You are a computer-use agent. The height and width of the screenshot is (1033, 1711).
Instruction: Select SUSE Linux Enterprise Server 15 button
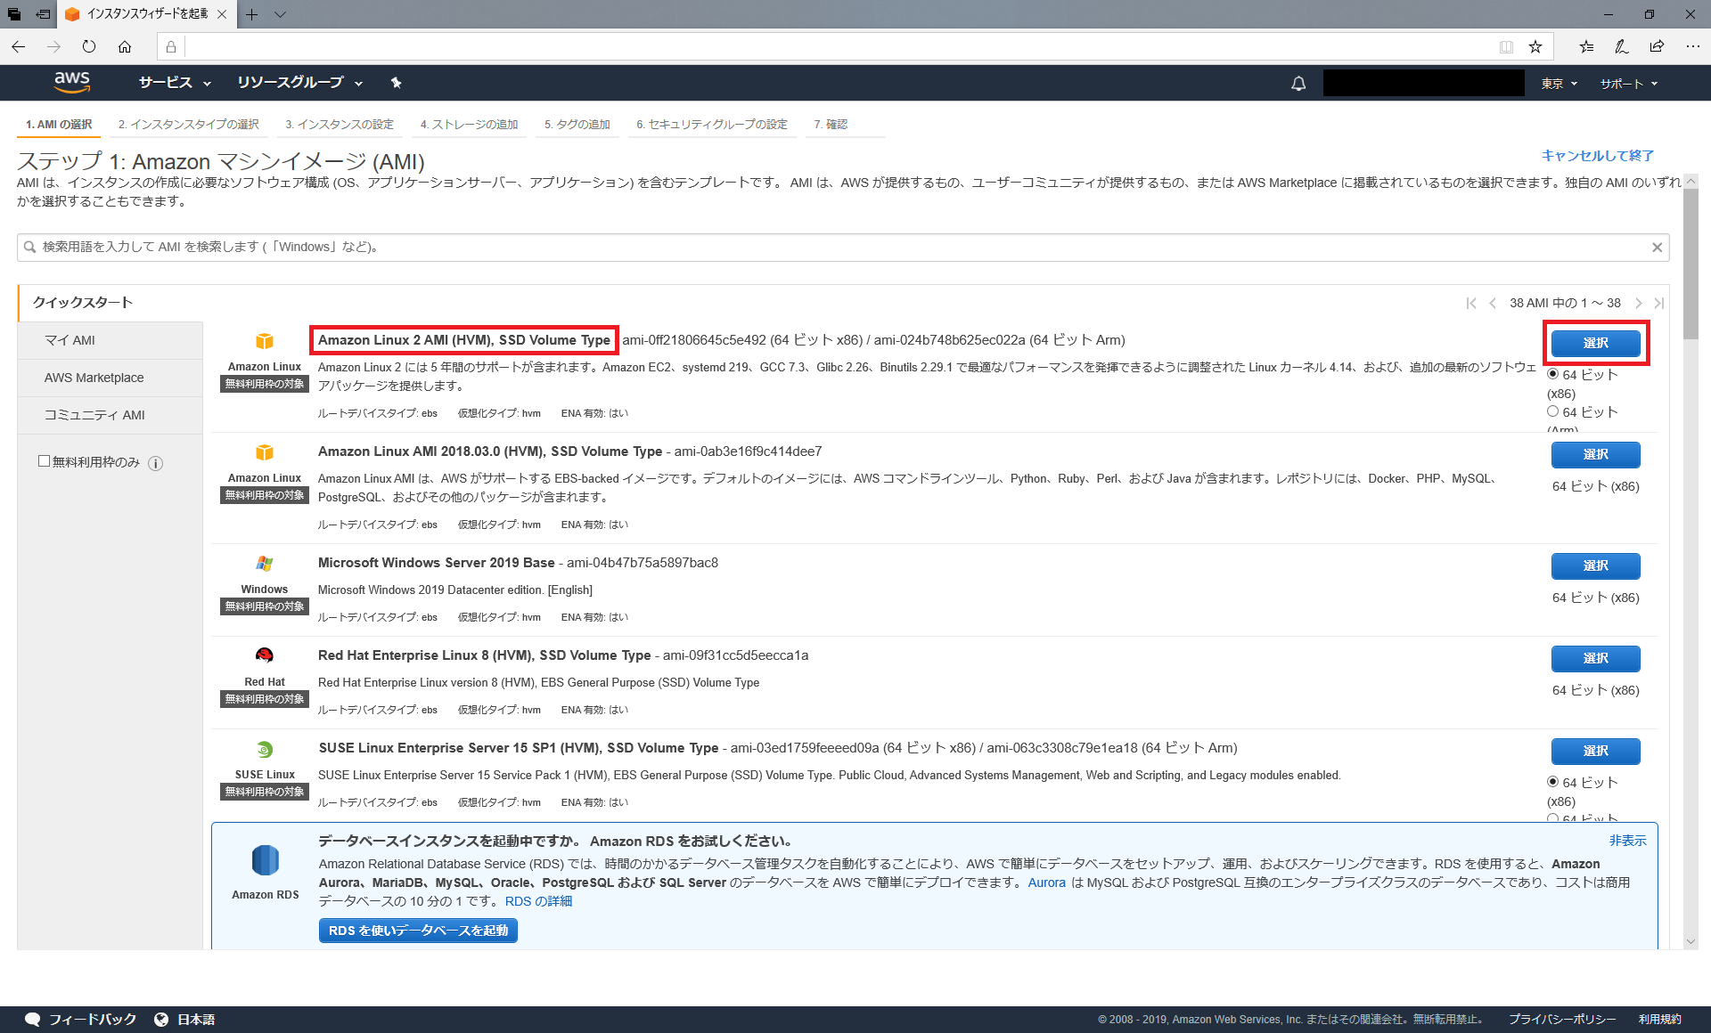(x=1595, y=751)
